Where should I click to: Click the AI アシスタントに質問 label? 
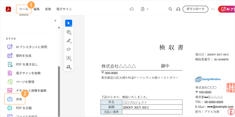[31, 47]
